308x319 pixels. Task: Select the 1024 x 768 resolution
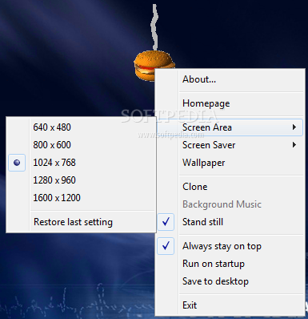(x=81, y=163)
